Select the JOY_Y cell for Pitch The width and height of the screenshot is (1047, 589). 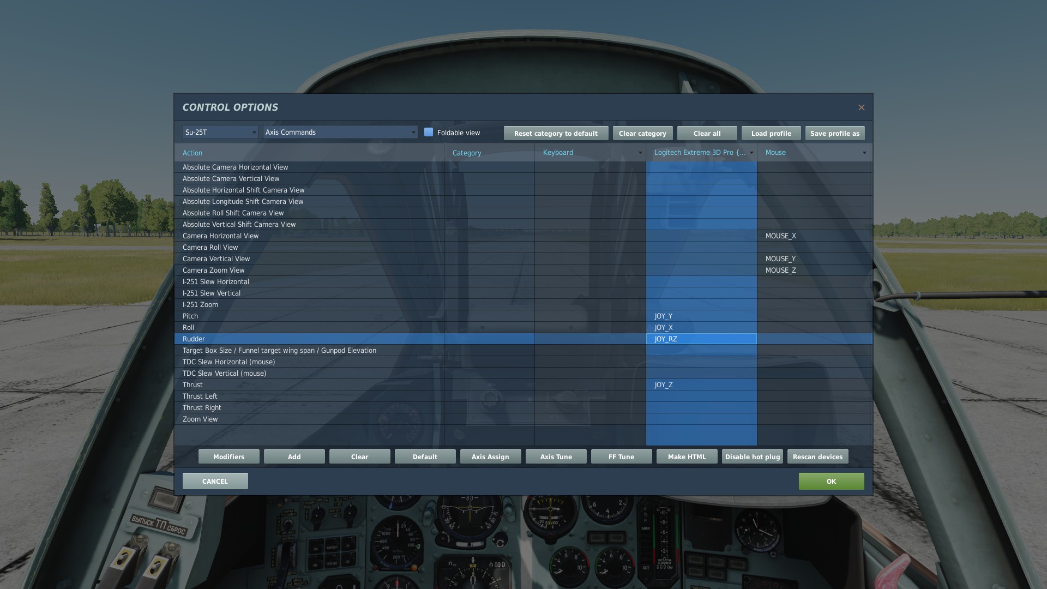701,316
